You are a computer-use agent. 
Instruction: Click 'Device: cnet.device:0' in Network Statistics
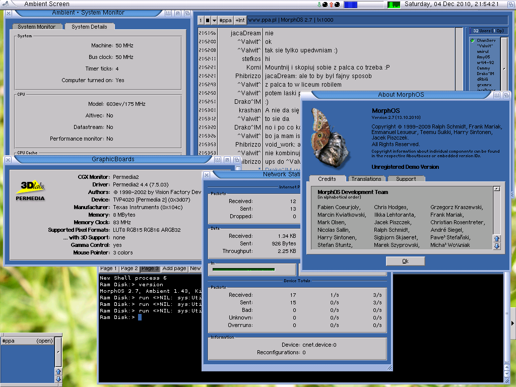click(309, 345)
